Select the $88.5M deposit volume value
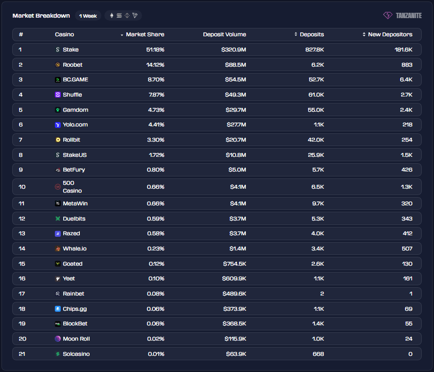The height and width of the screenshot is (372, 434). pyautogui.click(x=236, y=65)
